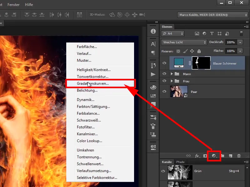250x187 pixels.
Task: Switch to the Pfade tab
Action: (x=180, y=162)
